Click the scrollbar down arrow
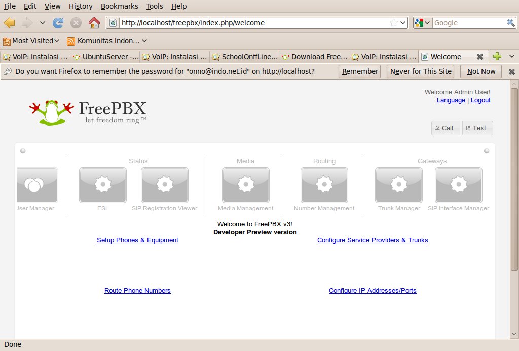Image resolution: width=519 pixels, height=351 pixels. pyautogui.click(x=514, y=334)
